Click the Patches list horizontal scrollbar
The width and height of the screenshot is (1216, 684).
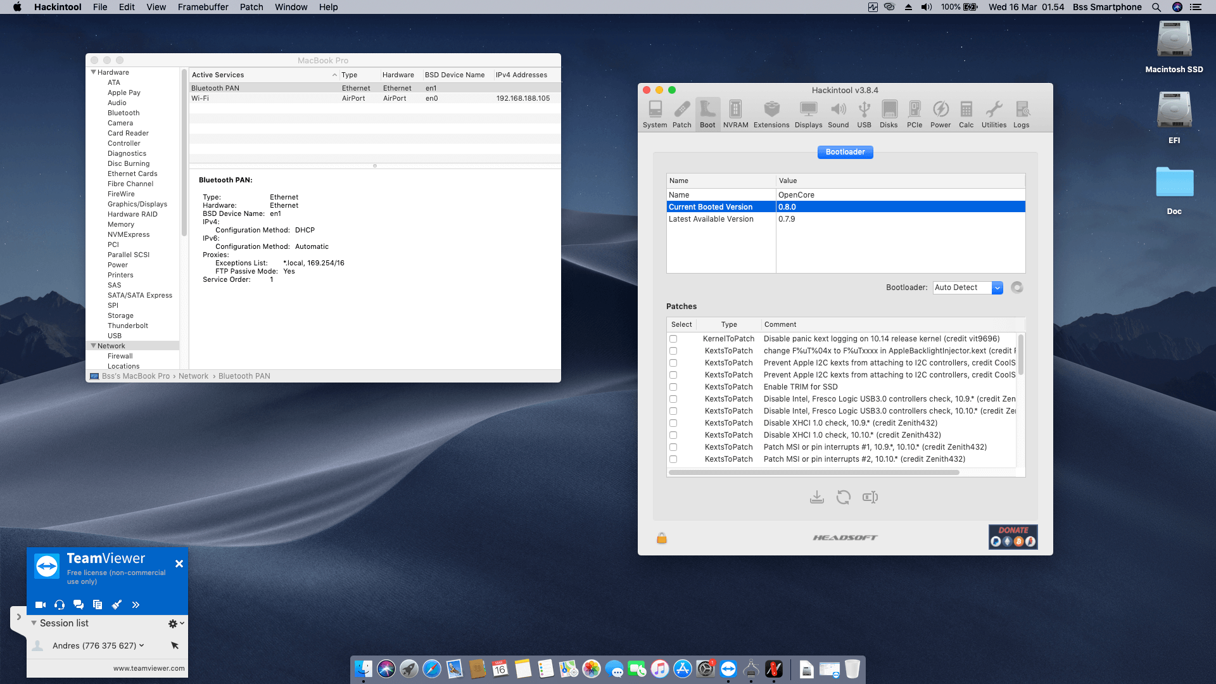pos(814,472)
